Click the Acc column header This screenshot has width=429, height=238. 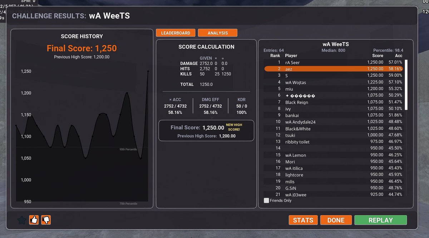pos(399,56)
